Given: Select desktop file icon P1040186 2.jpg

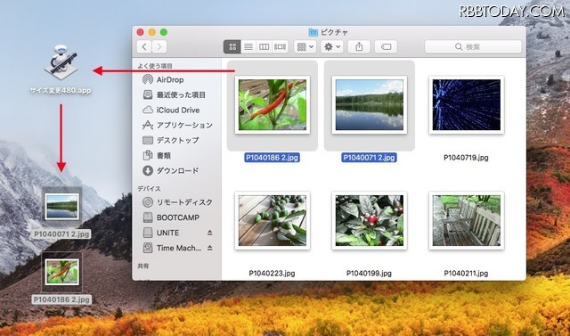Looking at the screenshot, I should [x=61, y=272].
